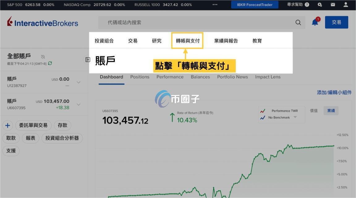Open the 轉帳與支付 menu
The width and height of the screenshot is (356, 198).
click(x=187, y=40)
